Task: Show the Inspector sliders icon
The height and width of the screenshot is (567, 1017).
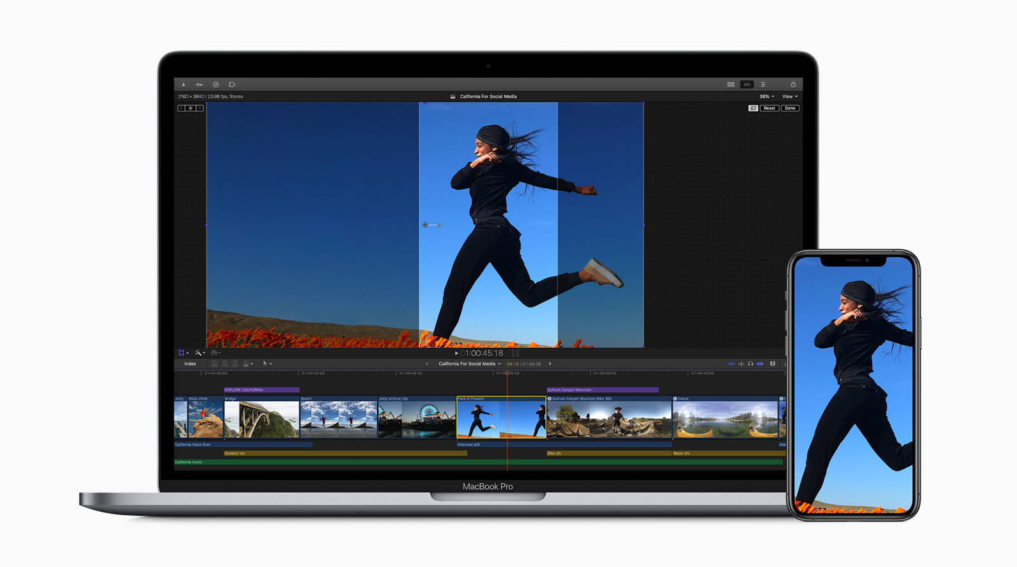Action: click(x=763, y=85)
